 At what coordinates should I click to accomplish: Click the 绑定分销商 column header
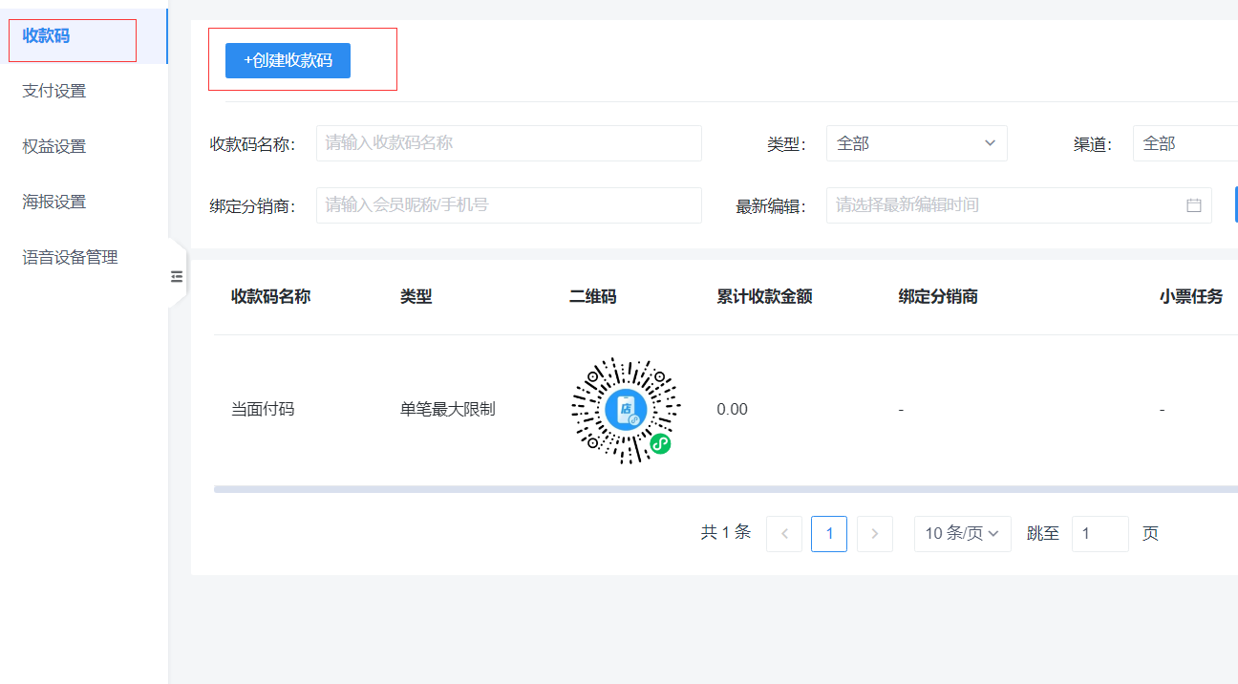938,297
